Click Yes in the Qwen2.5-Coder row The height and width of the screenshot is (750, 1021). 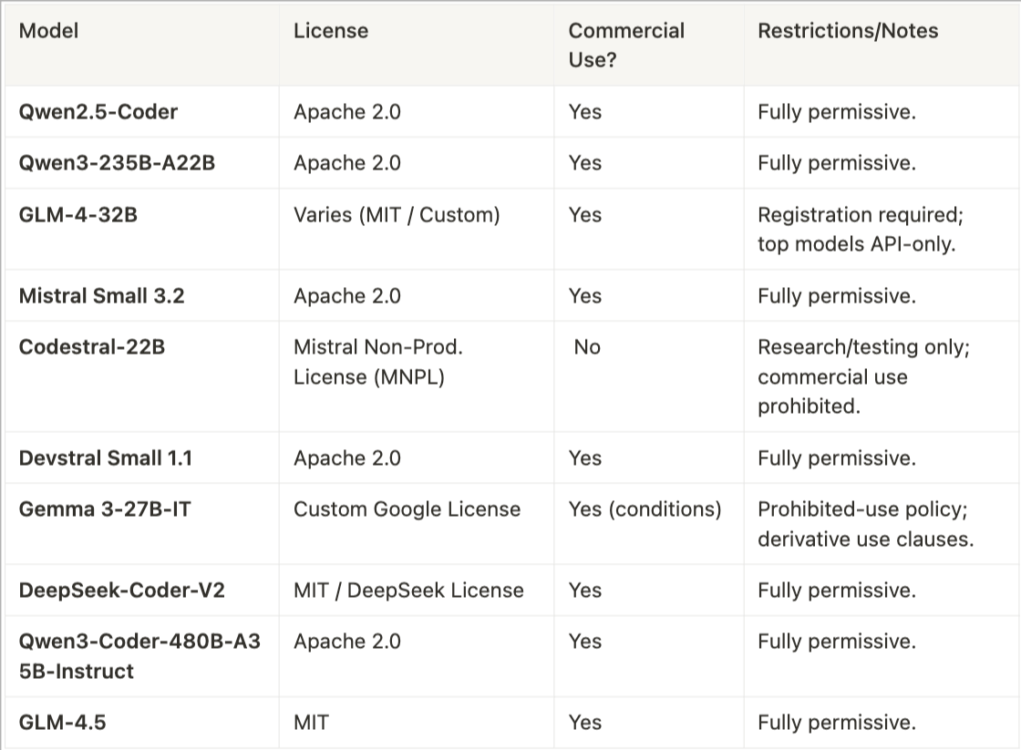point(584,112)
